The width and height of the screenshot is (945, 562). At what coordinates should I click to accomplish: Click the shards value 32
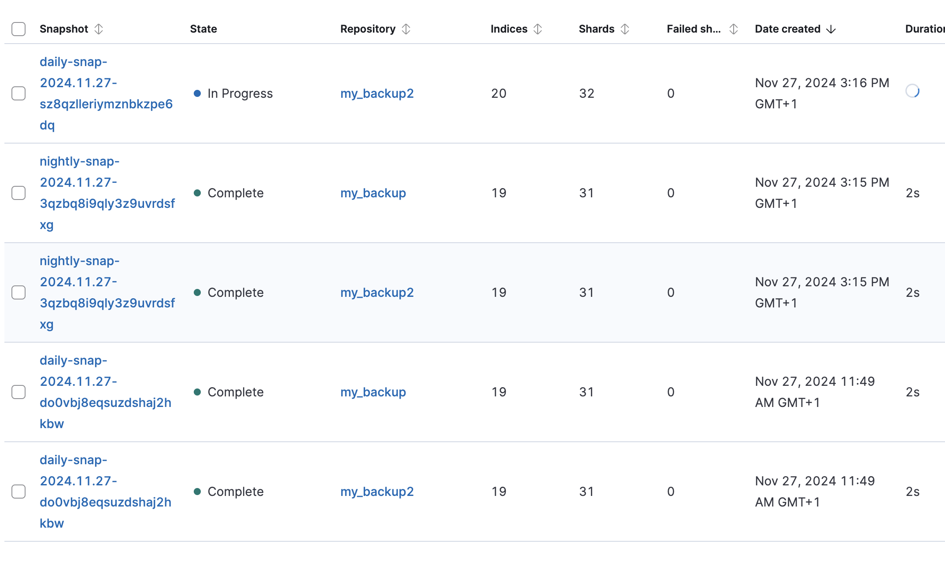pos(587,93)
